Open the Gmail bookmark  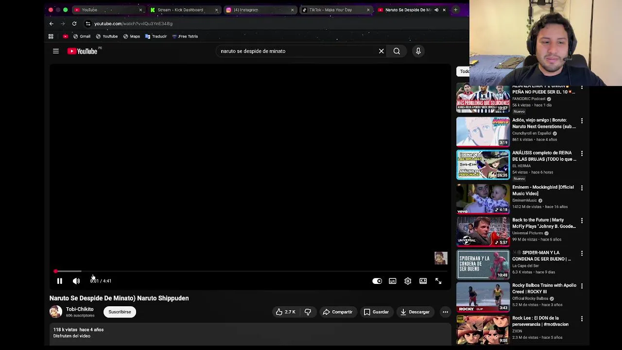(x=82, y=36)
